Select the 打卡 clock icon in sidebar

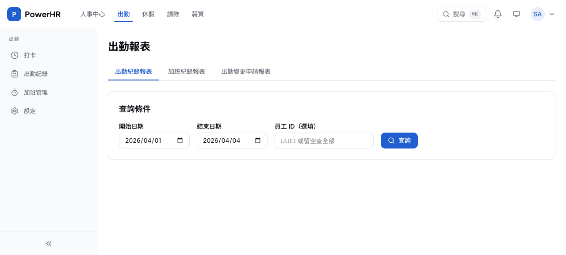pyautogui.click(x=15, y=55)
